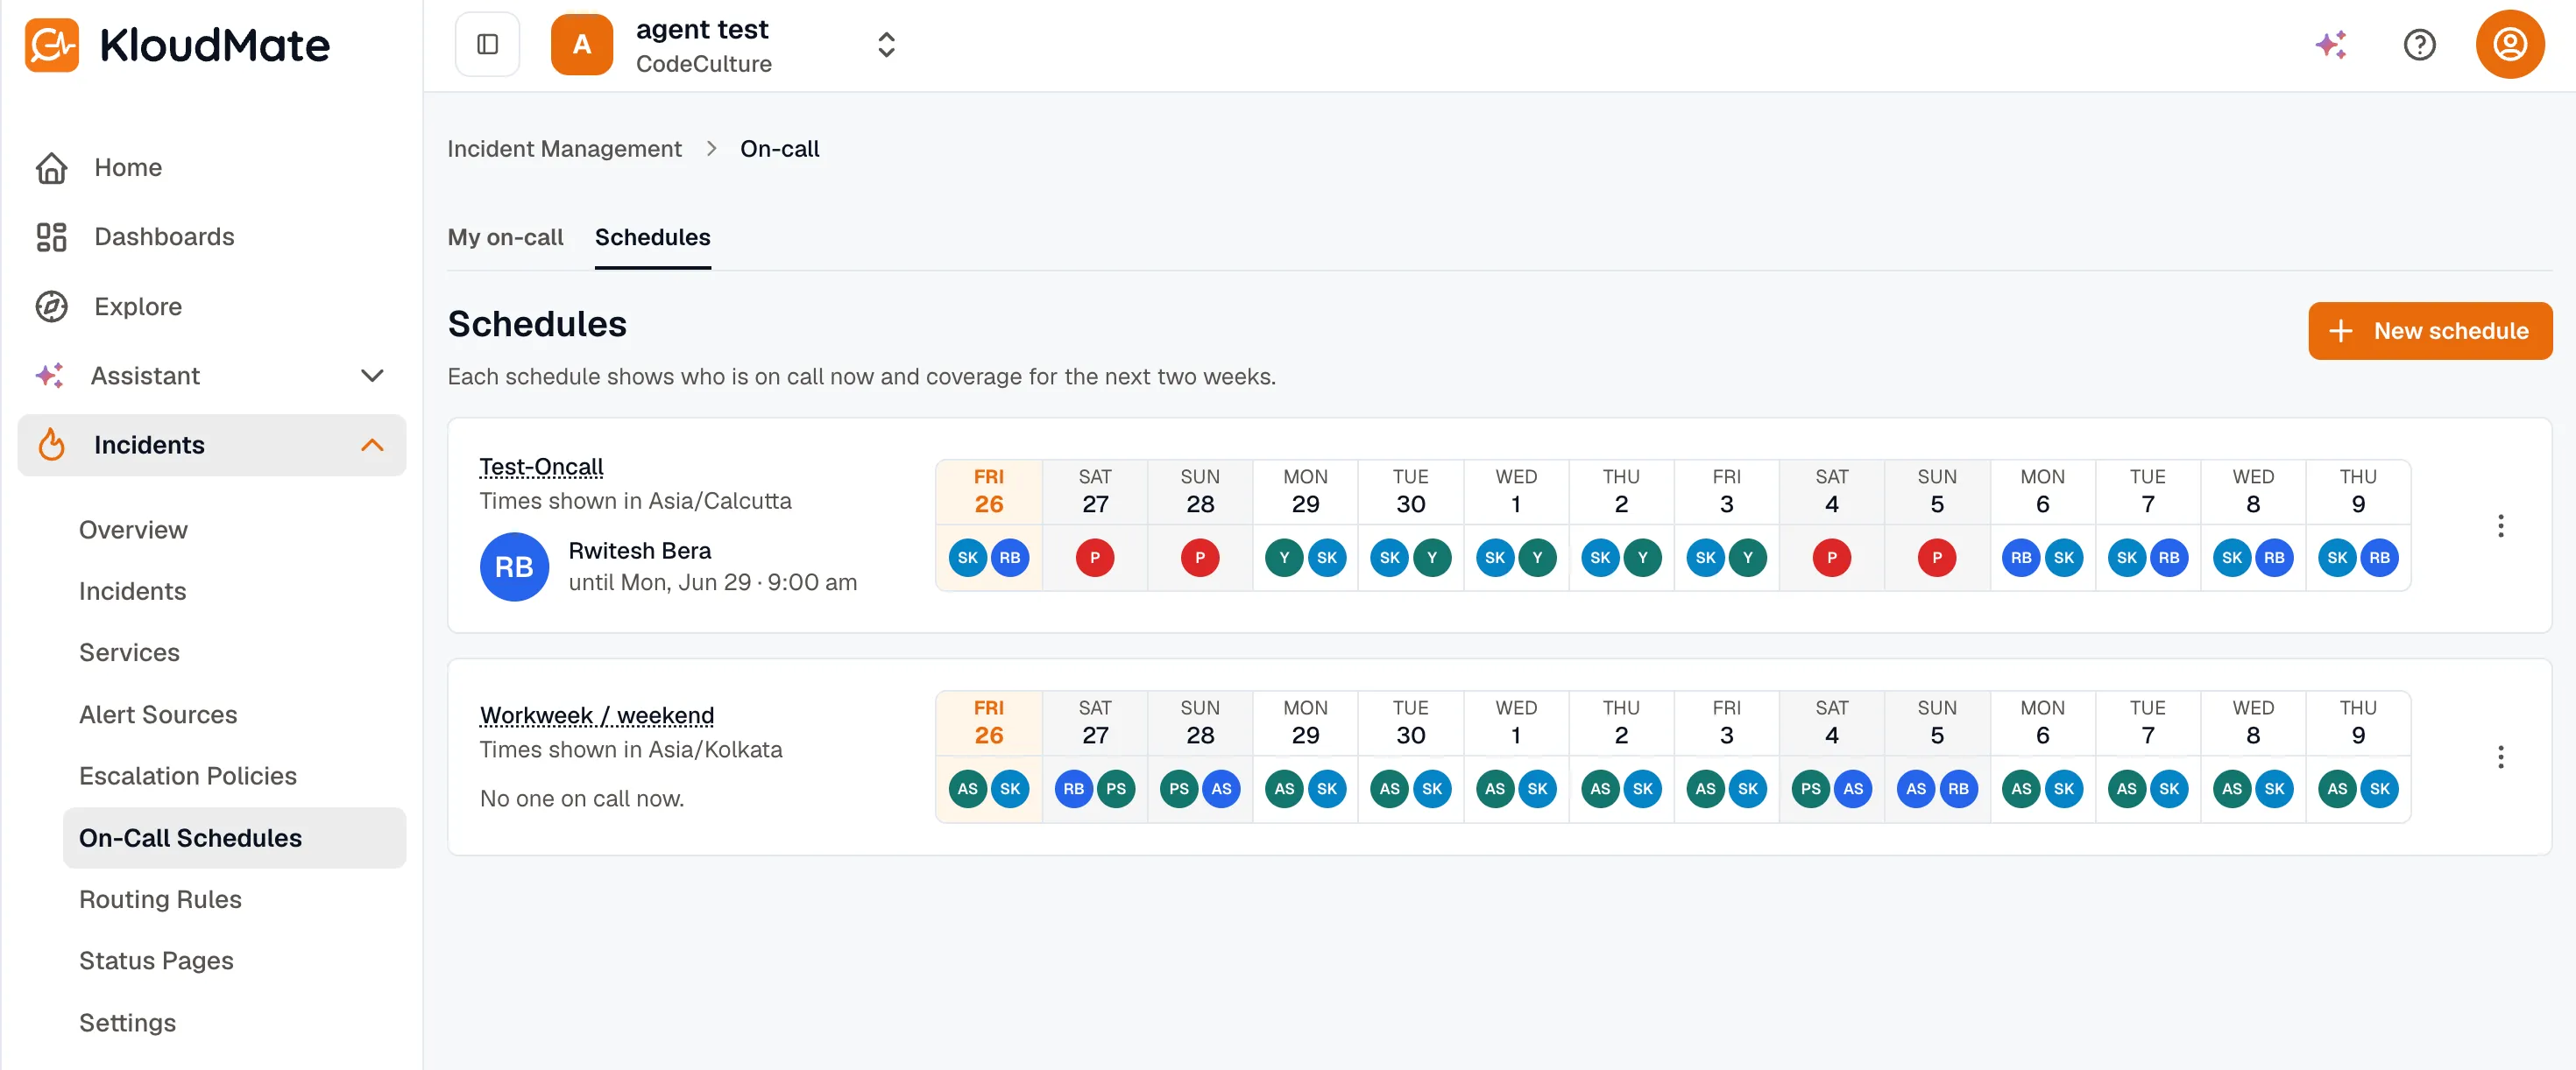Image resolution: width=2576 pixels, height=1070 pixels.
Task: Click Y avatar on MON 29 in Test-Oncall
Action: 1284,558
